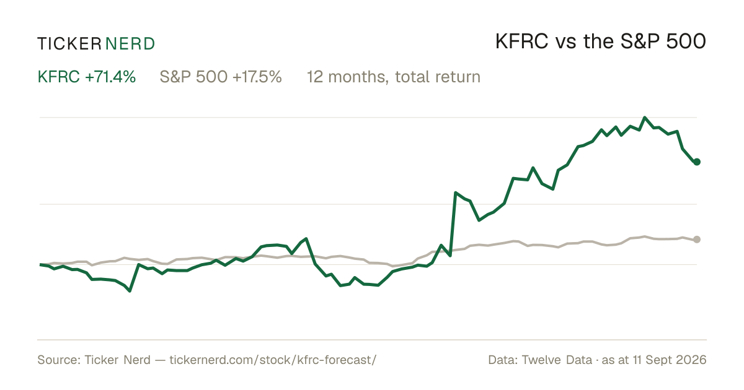The height and width of the screenshot is (390, 744).
Task: Click gray end-point dot of S&P 500 line
Action: [x=697, y=240]
